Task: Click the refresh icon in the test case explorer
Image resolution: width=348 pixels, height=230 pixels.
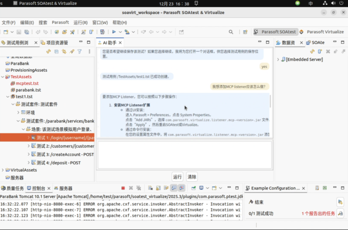Action: point(48,51)
